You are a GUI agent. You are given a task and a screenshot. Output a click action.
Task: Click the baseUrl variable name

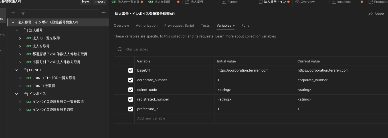pyautogui.click(x=144, y=70)
